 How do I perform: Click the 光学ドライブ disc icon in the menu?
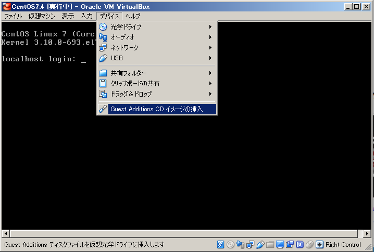tap(103, 26)
